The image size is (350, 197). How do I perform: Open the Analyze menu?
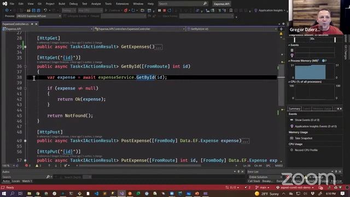click(x=96, y=4)
